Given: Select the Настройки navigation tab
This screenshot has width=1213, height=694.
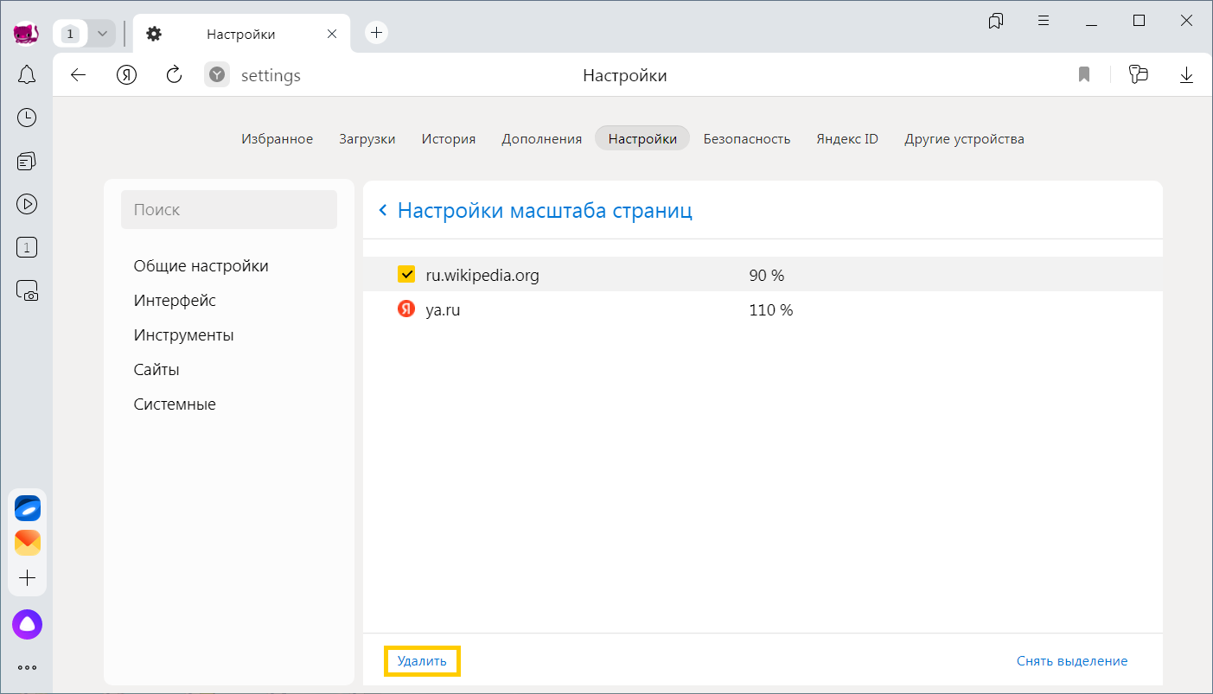Looking at the screenshot, I should point(642,138).
